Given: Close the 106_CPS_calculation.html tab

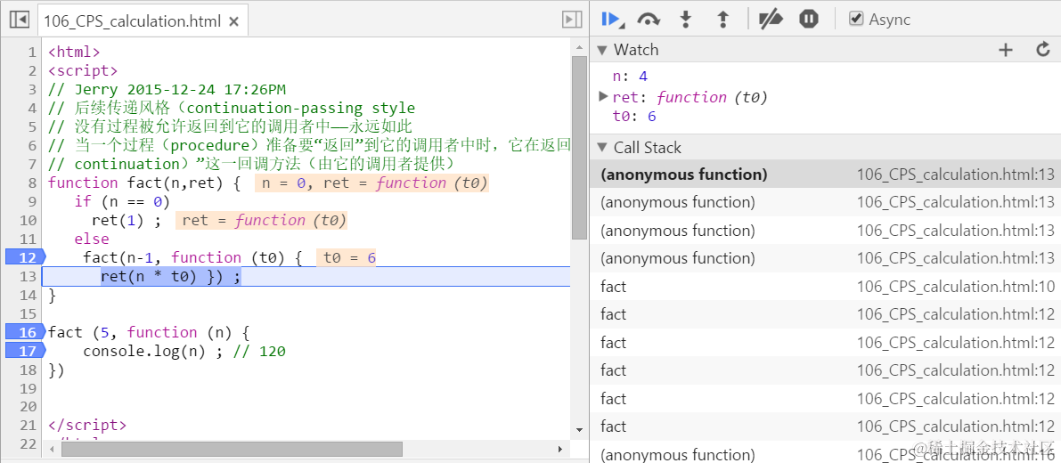Looking at the screenshot, I should point(233,21).
